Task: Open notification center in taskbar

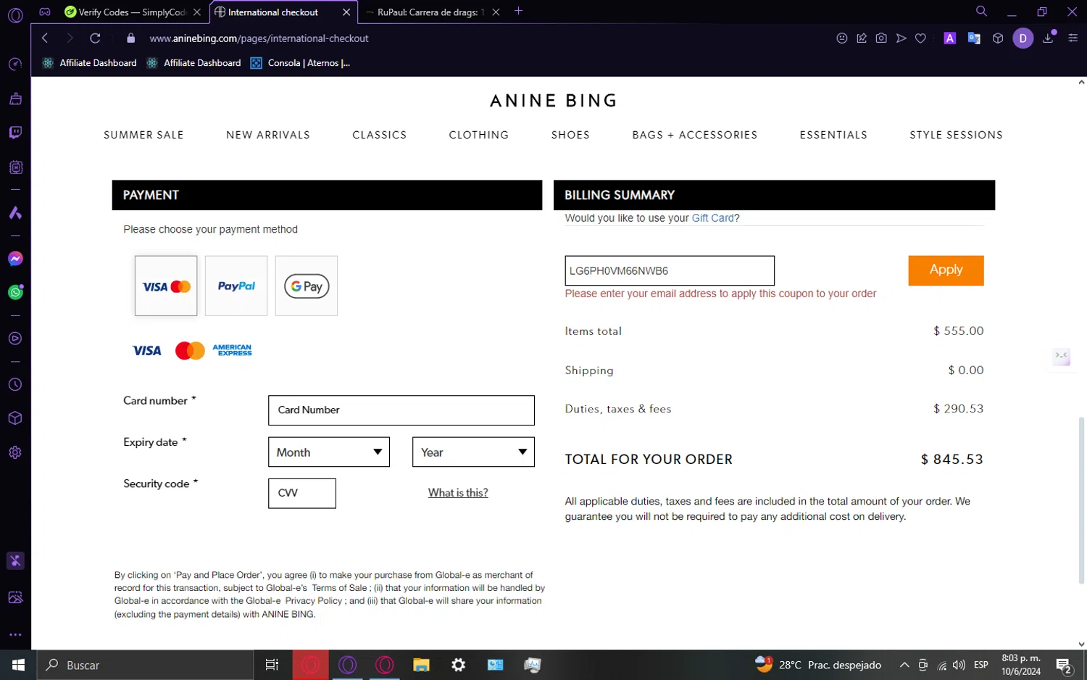Action: point(1064,665)
